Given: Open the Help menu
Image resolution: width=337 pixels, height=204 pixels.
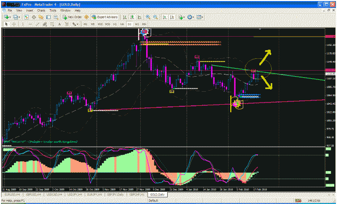Looking at the screenshot, I should click(x=78, y=10).
